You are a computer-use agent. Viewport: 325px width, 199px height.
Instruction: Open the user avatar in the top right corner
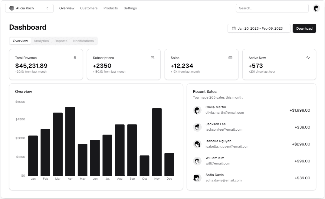point(316,8)
